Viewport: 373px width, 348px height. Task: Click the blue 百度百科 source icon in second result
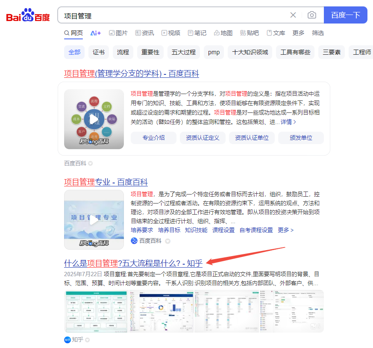134,241
